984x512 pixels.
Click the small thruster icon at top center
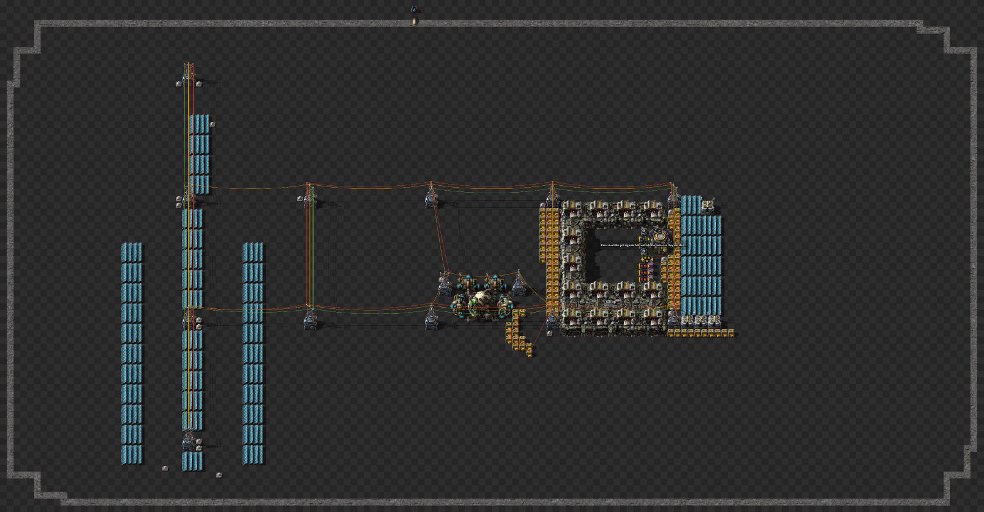pyautogui.click(x=414, y=10)
